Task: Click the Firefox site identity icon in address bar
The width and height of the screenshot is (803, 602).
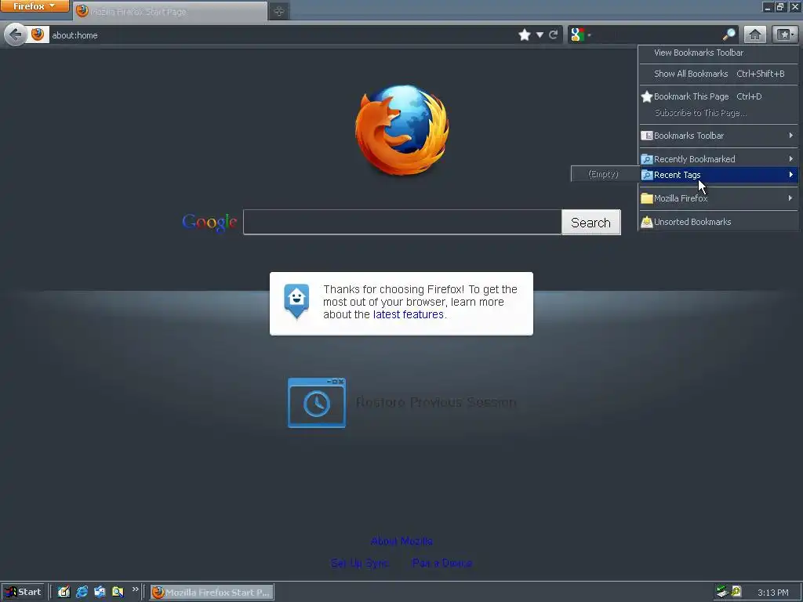Action: click(38, 34)
